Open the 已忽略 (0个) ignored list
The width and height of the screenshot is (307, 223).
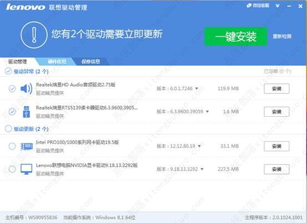(x=278, y=71)
